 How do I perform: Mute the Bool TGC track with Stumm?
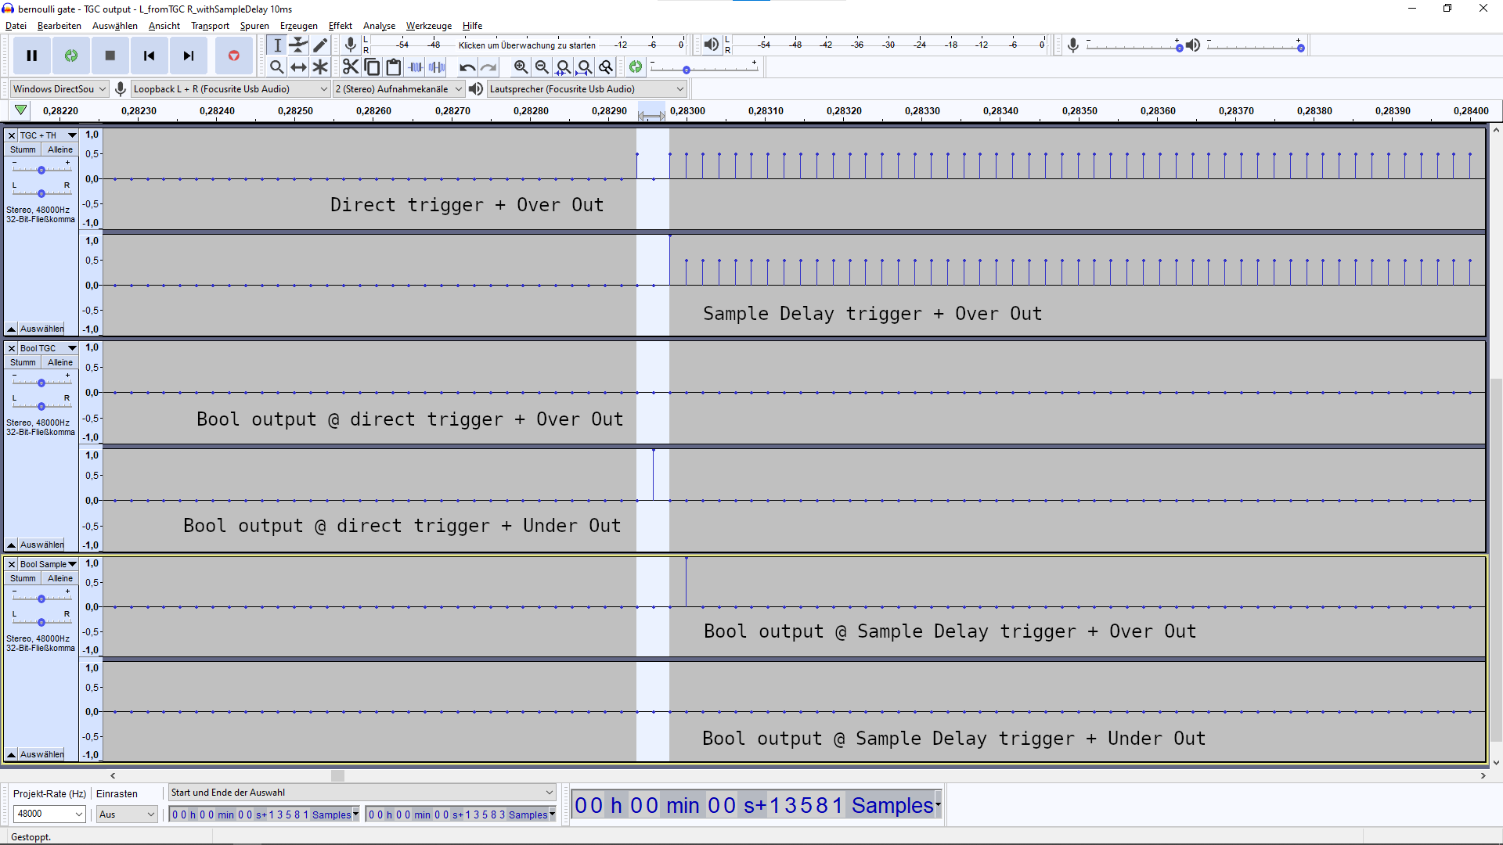pos(23,362)
